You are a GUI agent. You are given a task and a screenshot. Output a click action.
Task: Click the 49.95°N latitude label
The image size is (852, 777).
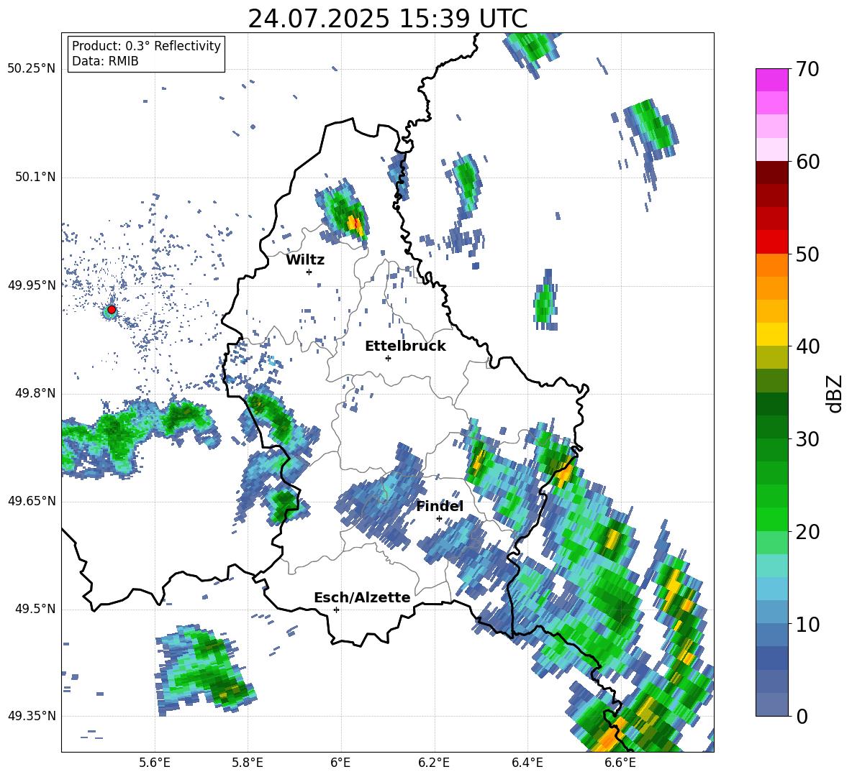click(x=32, y=285)
